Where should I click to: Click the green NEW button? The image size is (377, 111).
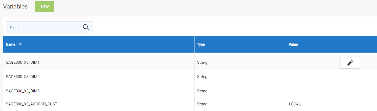click(45, 7)
